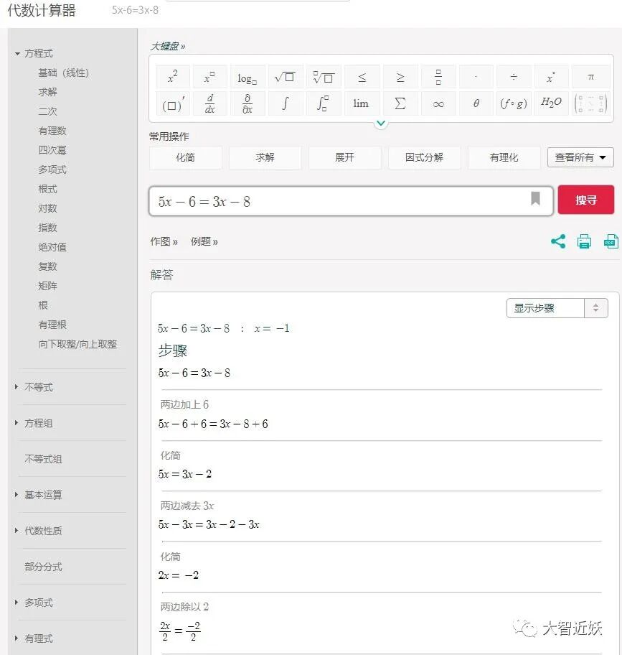Insert the log base symbol
622x655 pixels.
point(248,77)
